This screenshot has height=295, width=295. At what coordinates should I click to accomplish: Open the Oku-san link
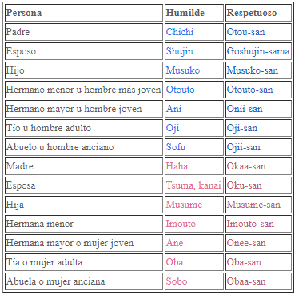point(244,185)
